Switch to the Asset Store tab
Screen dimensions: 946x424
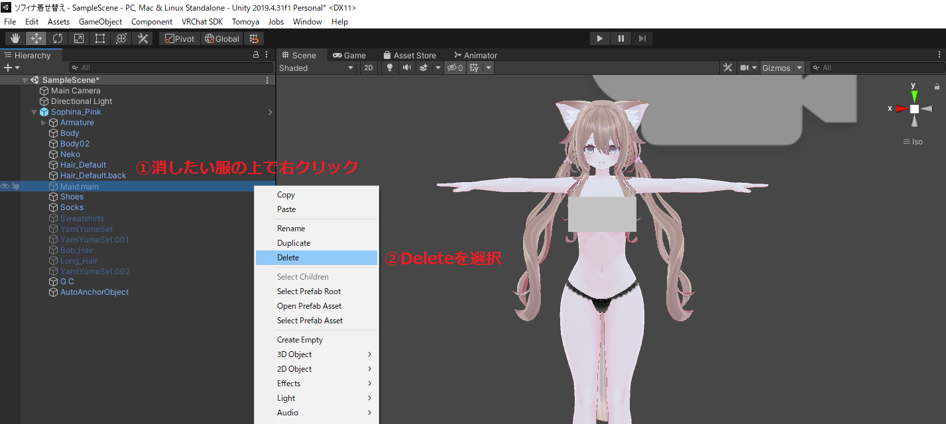click(x=409, y=55)
